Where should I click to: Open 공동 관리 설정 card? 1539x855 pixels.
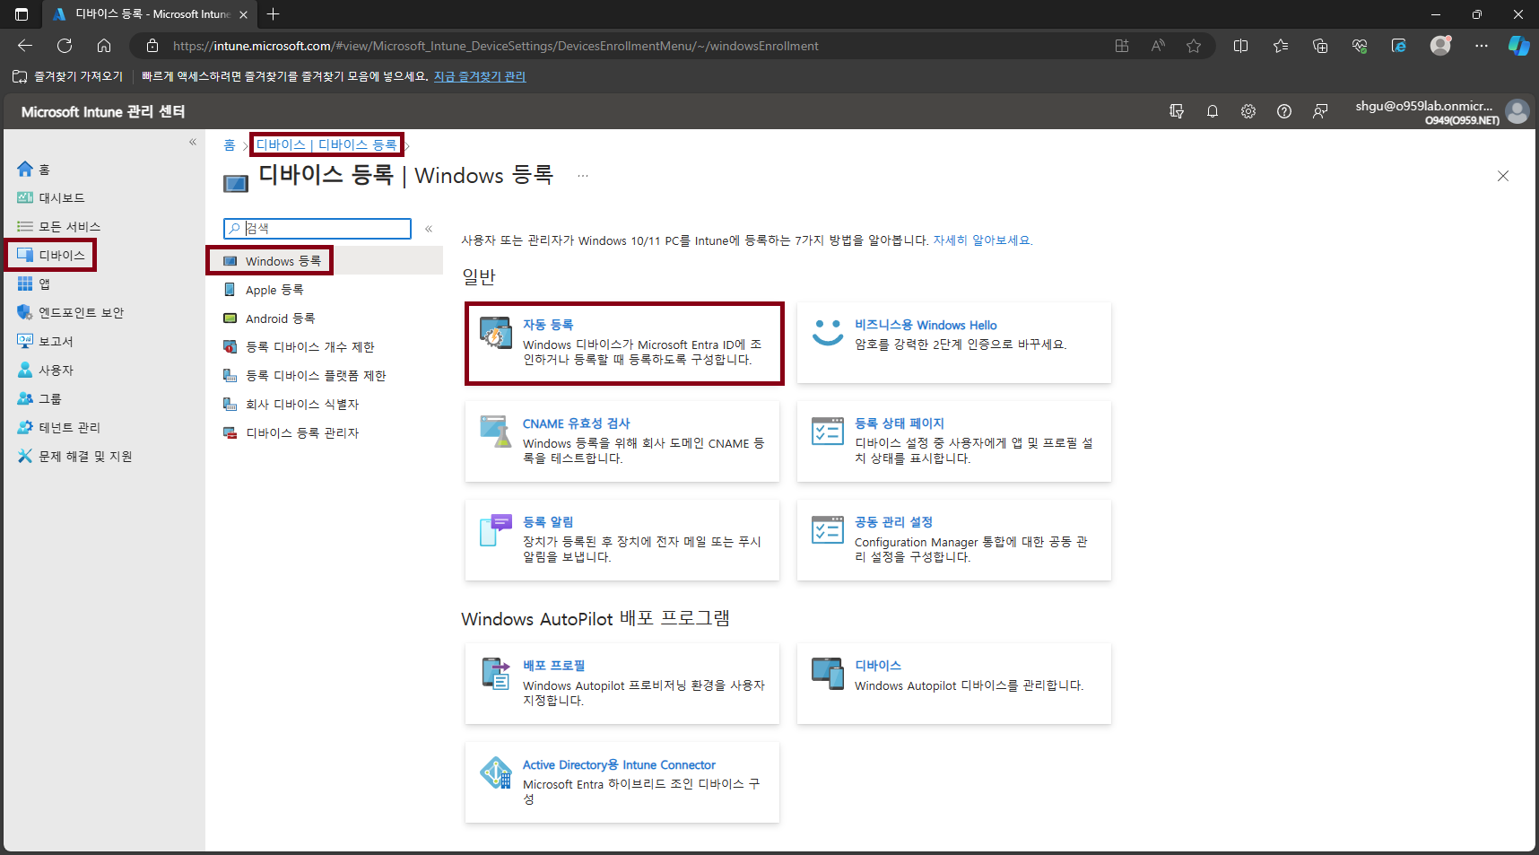954,540
